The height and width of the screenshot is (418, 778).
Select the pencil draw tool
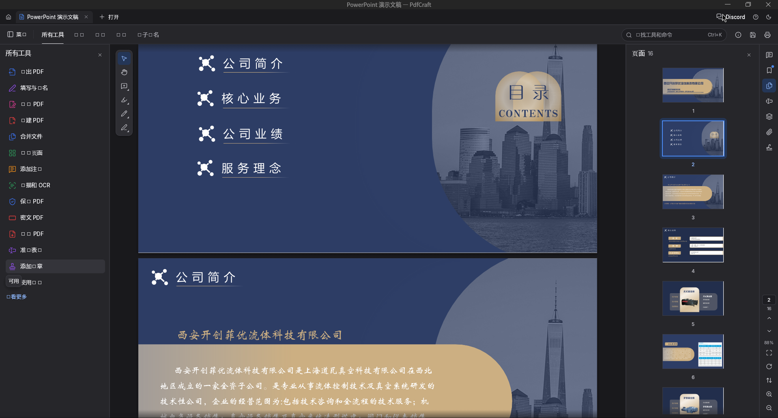tap(124, 114)
